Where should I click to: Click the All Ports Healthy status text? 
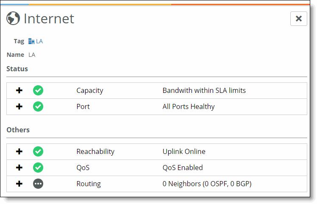coord(189,106)
